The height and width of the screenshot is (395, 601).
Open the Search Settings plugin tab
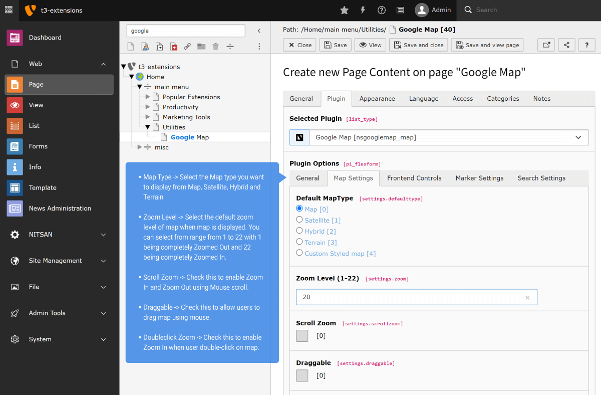pos(541,178)
